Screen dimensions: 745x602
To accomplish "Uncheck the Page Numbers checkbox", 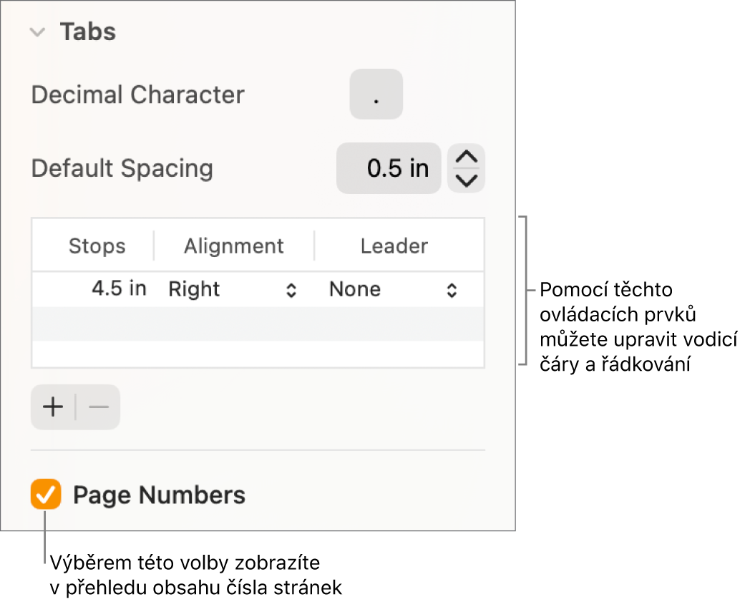I will pos(45,495).
